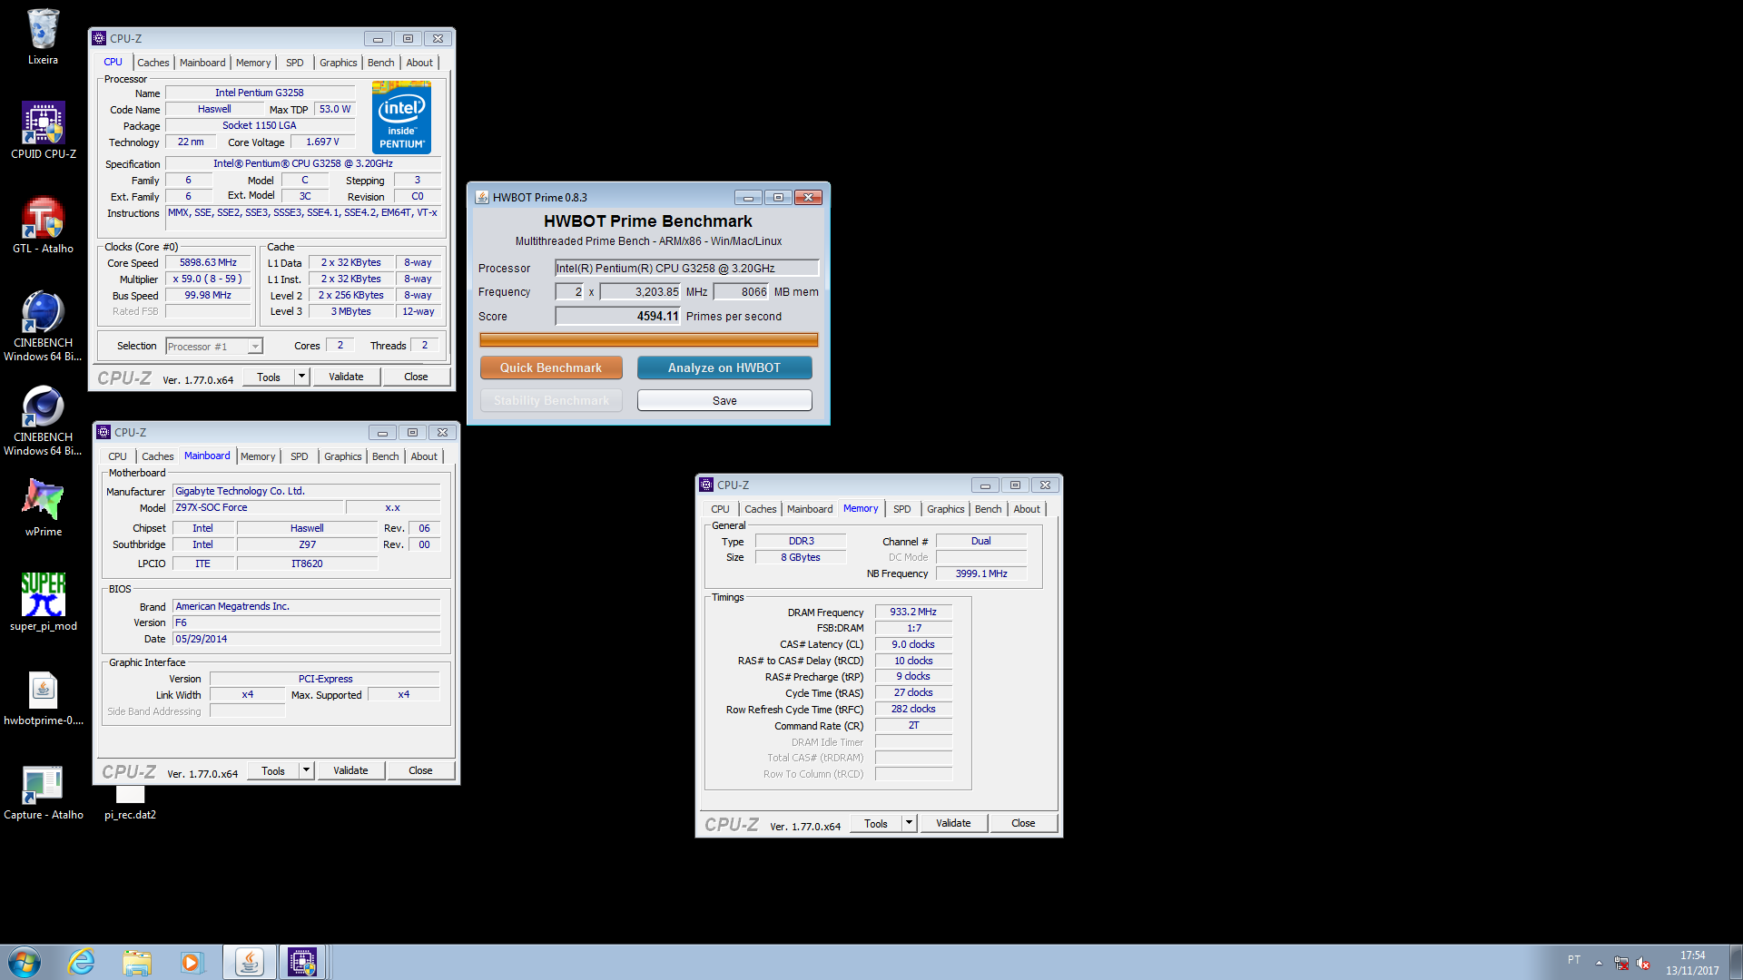Open Graphics tab in Mainboard CPU-Z window
Viewport: 1743px width, 980px height.
click(x=343, y=456)
